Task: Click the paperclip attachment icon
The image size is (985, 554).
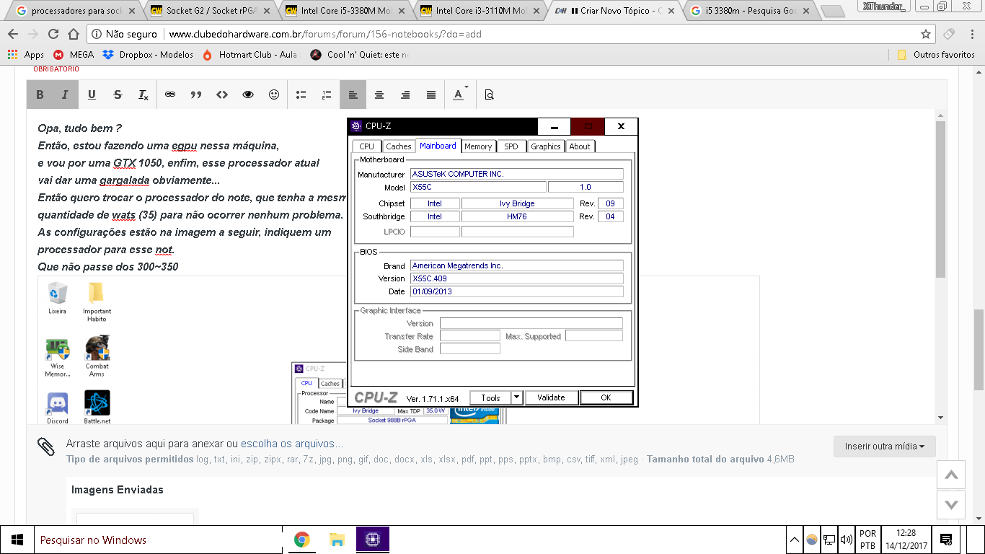Action: click(46, 447)
